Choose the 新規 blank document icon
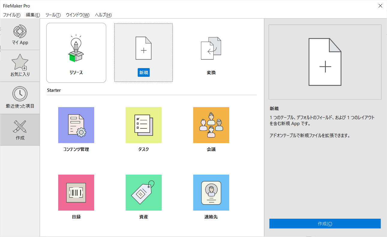Viewport: 387px width, 237px height. click(143, 48)
